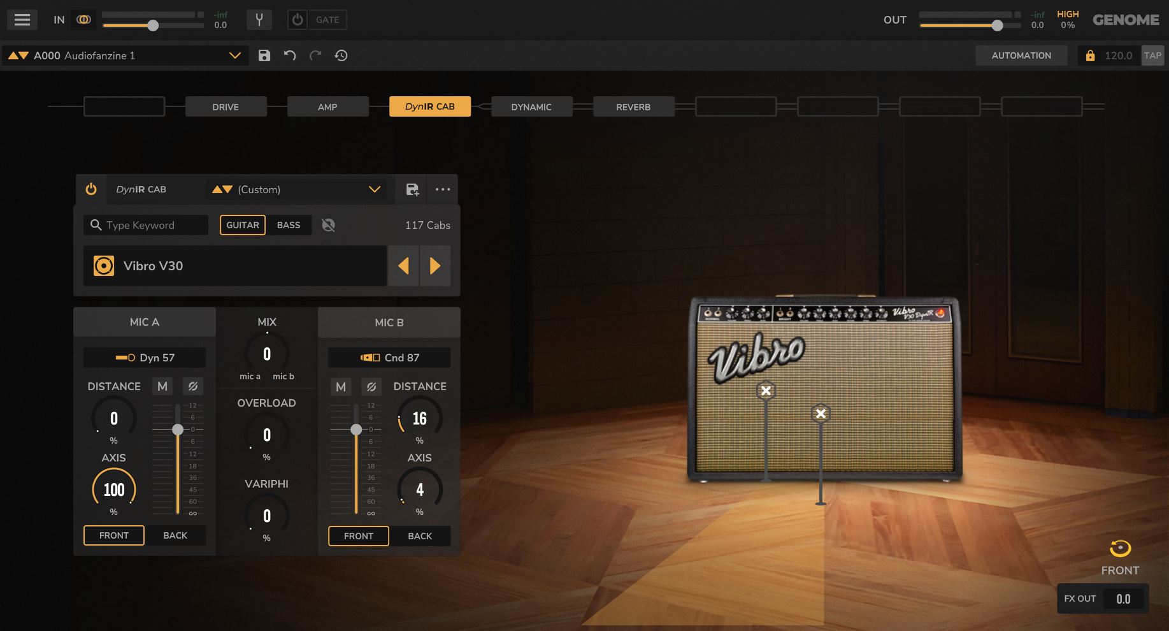Image resolution: width=1169 pixels, height=631 pixels.
Task: Redo the last change
Action: click(315, 55)
